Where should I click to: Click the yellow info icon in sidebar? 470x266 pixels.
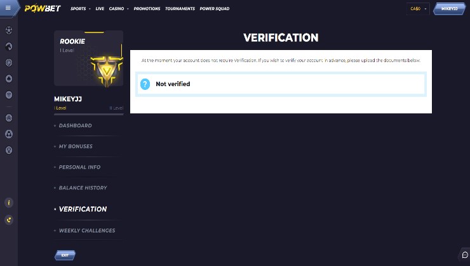(x=9, y=203)
